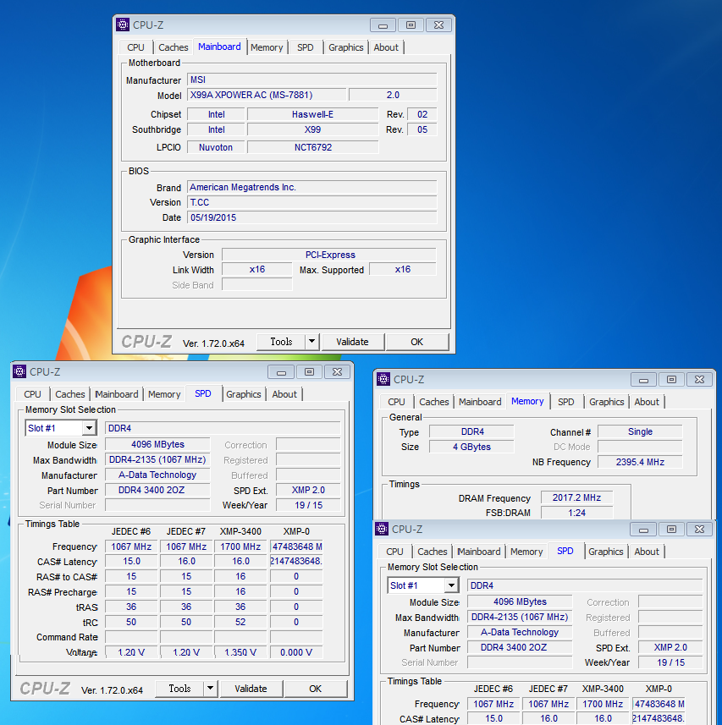Switch to the Mainboard tab in the Memory window
The height and width of the screenshot is (725, 722).
480,402
